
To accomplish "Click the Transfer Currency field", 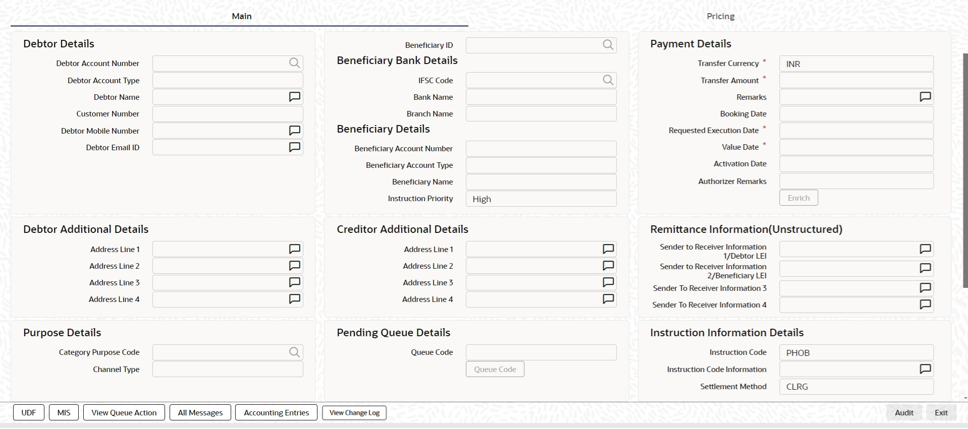I will click(x=856, y=64).
